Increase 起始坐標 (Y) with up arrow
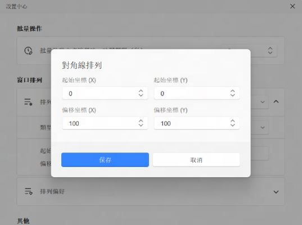Viewport: 302px width, 225px height. [x=232, y=91]
